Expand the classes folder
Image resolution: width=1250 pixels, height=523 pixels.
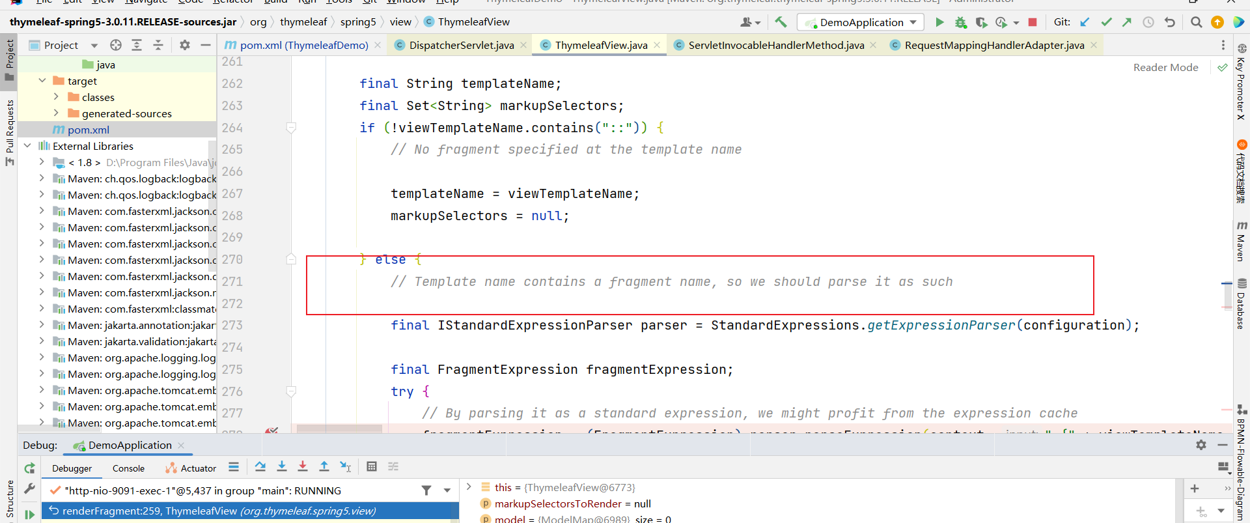(56, 97)
